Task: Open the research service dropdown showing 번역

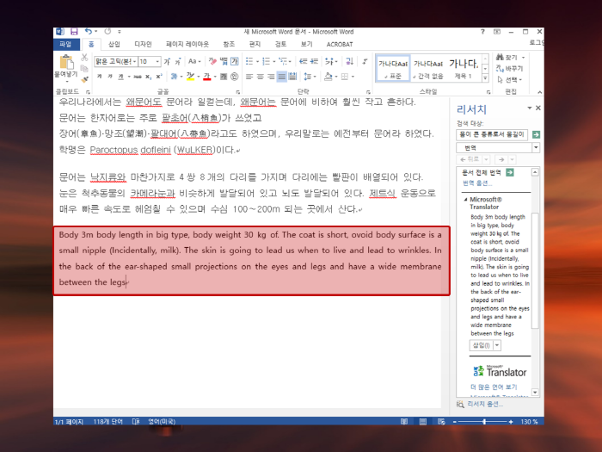Action: (x=536, y=147)
